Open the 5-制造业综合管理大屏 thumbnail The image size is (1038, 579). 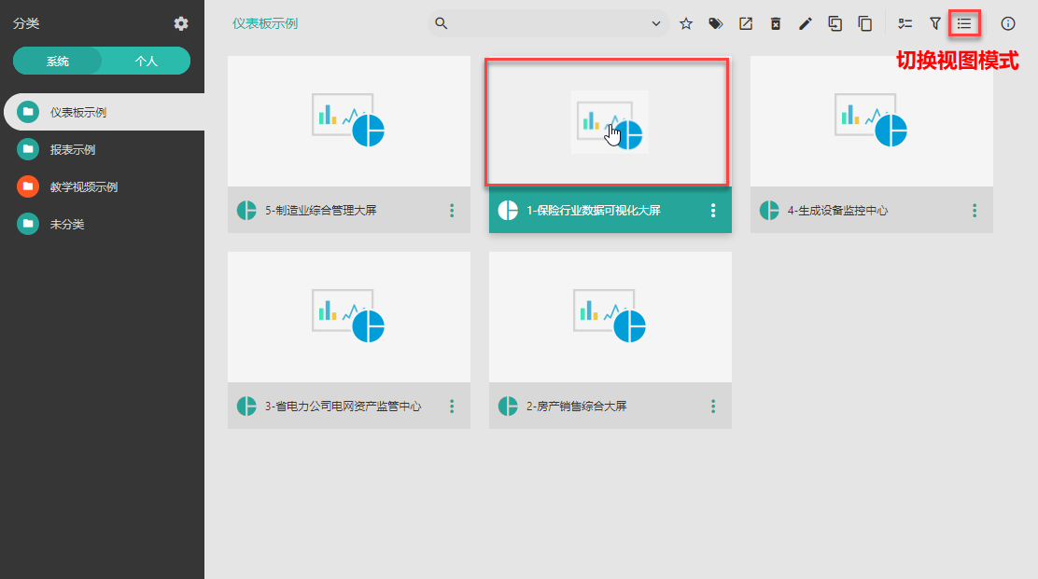click(x=349, y=121)
